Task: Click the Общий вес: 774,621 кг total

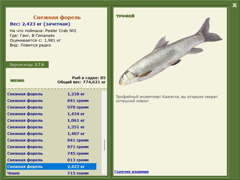Action: tap(82, 82)
